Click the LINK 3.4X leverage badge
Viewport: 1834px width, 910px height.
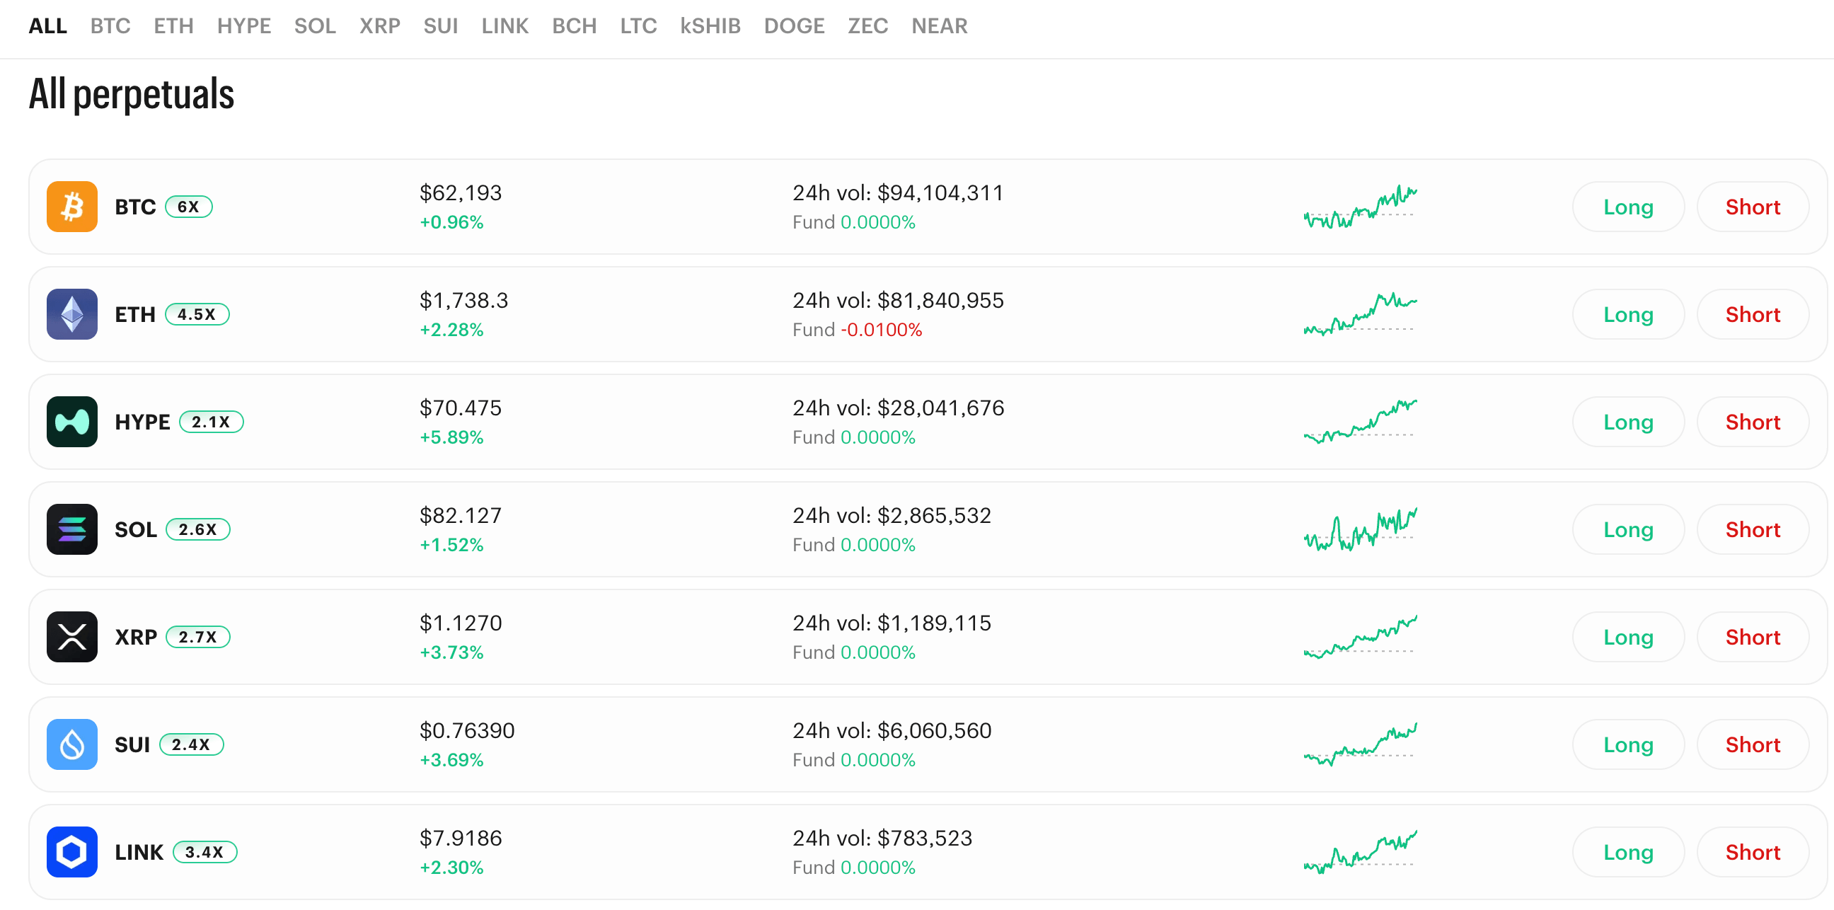205,851
